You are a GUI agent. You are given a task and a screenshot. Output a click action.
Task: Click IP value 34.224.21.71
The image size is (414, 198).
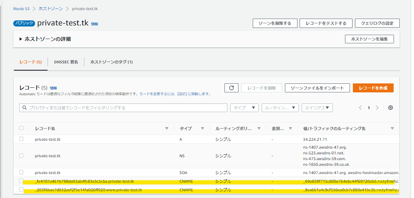316,139
